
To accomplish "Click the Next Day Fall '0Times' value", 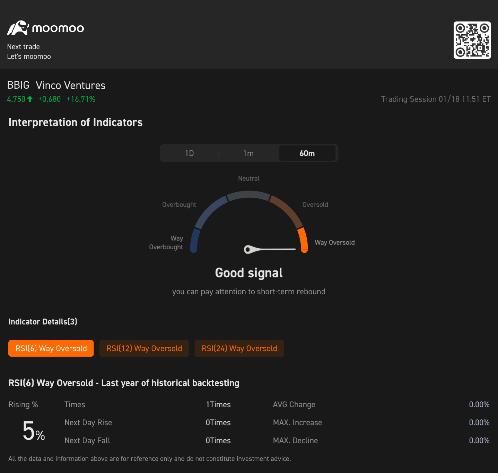I will 218,441.
